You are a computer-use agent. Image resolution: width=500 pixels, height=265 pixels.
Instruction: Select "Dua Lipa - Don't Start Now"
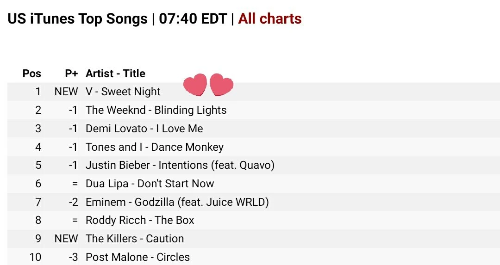point(150,184)
